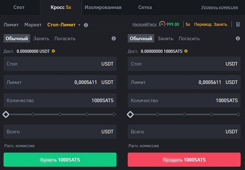
Task: Click the НизкийРиск link
Action: point(144,24)
